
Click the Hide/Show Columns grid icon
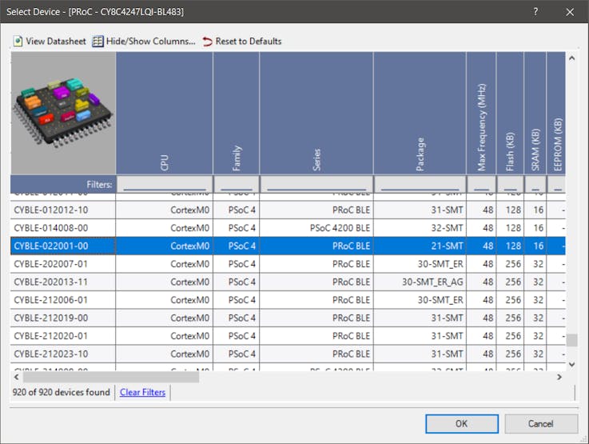(x=98, y=42)
